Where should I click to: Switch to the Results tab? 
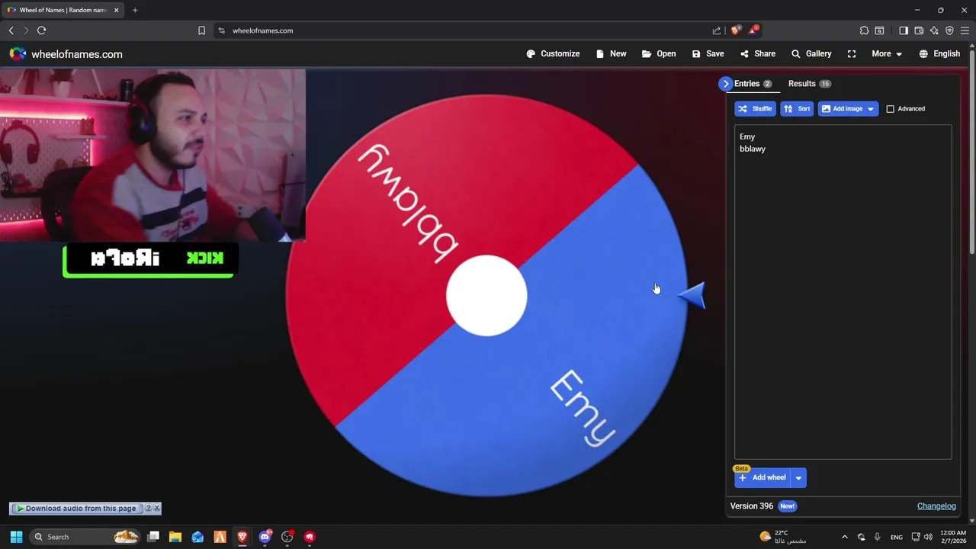809,84
